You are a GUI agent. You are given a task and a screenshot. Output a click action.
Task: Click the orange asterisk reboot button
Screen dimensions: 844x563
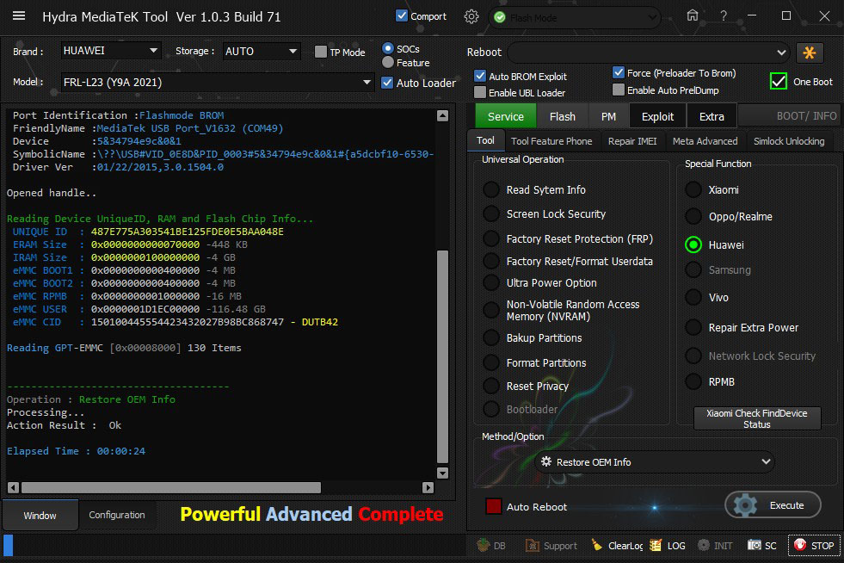pyautogui.click(x=810, y=53)
